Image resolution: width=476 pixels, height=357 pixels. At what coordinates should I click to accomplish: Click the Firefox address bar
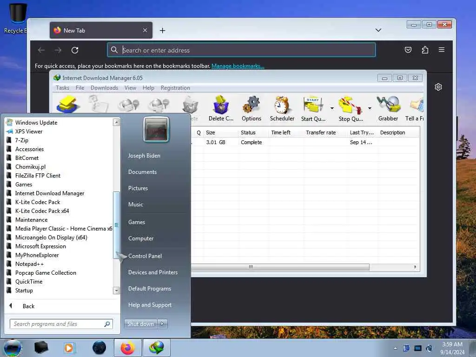[x=241, y=50]
